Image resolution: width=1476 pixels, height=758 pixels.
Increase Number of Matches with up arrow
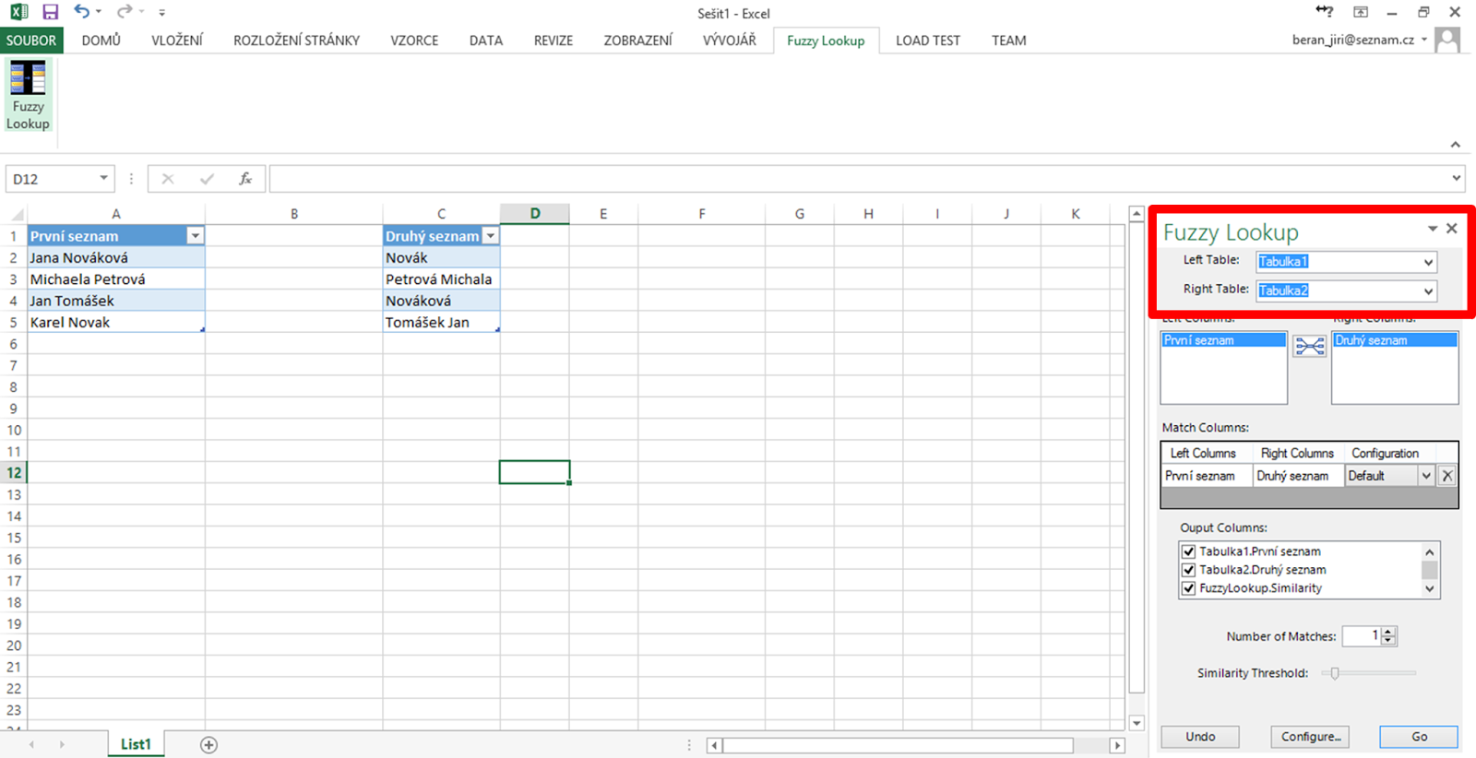click(x=1389, y=632)
